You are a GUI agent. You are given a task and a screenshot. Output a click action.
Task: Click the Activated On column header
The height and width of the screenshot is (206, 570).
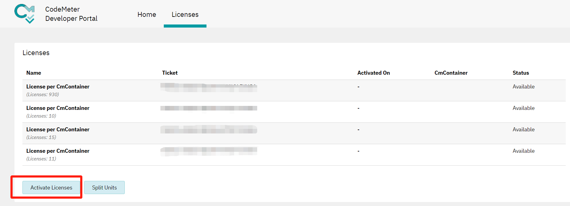(373, 73)
